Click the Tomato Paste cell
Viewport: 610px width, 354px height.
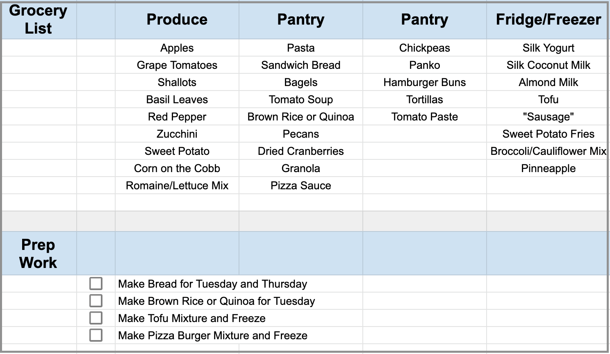coord(424,117)
